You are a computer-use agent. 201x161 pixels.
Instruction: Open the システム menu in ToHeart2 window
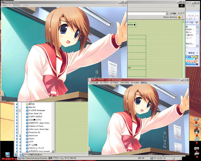(26, 5)
